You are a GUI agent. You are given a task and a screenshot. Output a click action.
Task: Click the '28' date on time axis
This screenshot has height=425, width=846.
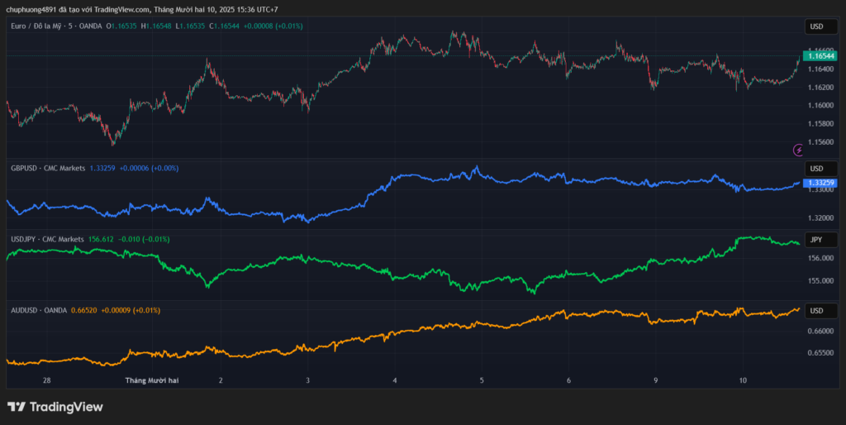(46, 380)
